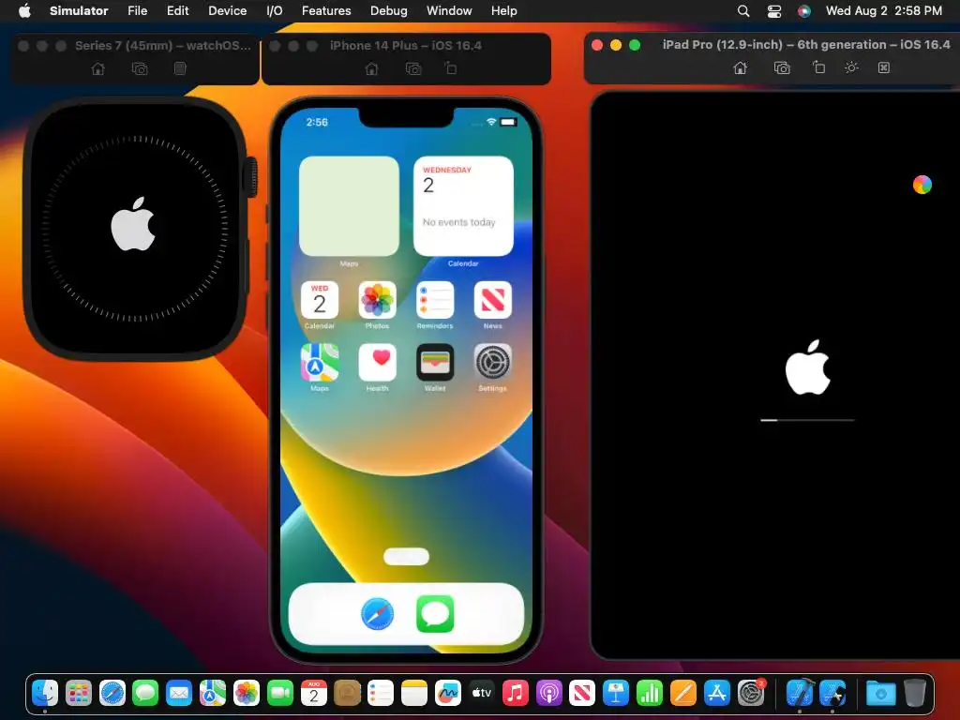The height and width of the screenshot is (720, 960).
Task: Open Reminders app on the iPhone simulator
Action: click(x=435, y=300)
